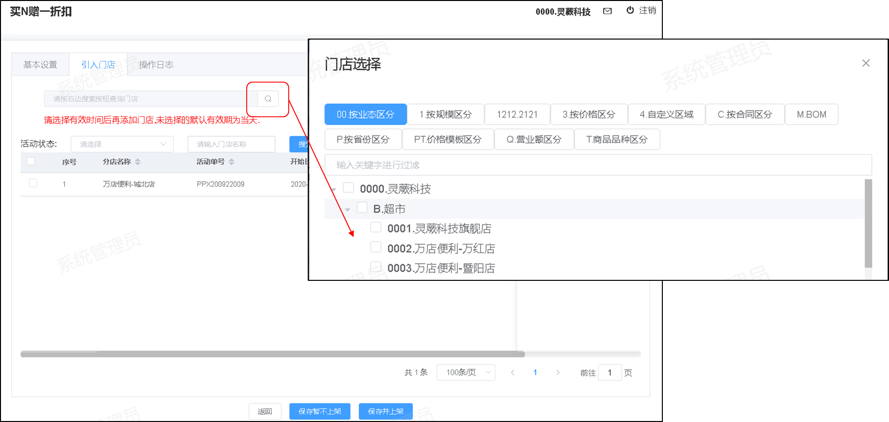Click the store search magnifier icon

click(x=268, y=99)
